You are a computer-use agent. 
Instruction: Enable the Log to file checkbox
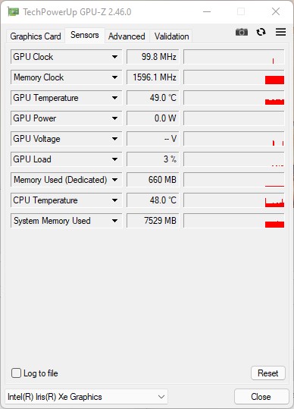(x=16, y=373)
